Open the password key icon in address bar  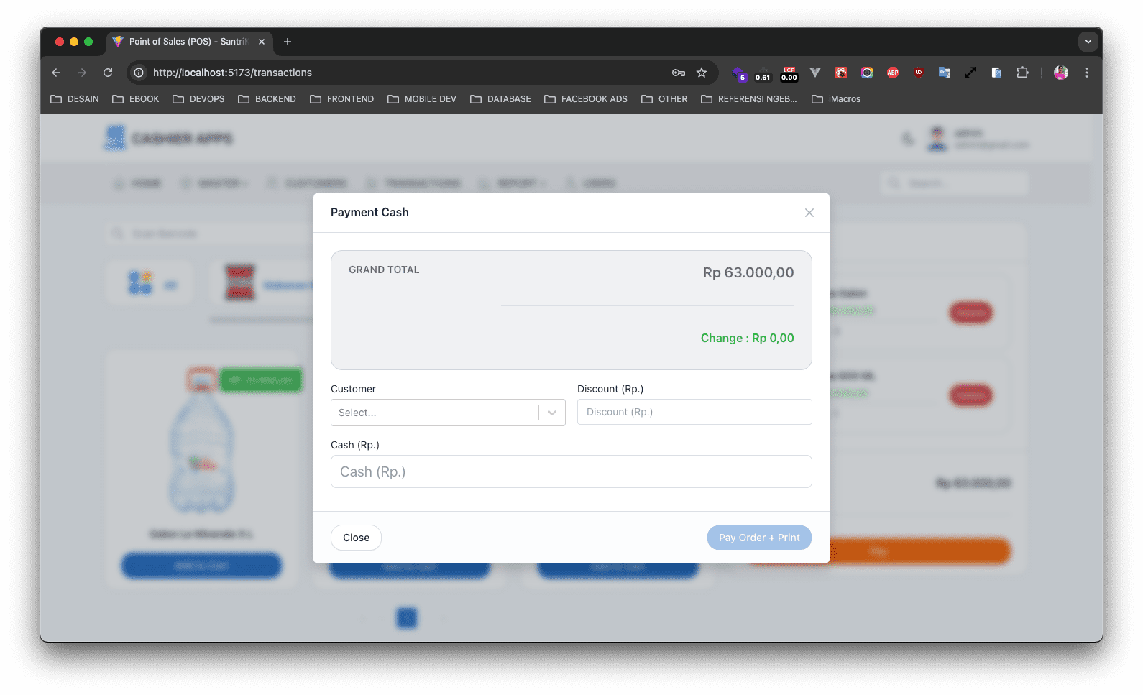[x=678, y=73]
